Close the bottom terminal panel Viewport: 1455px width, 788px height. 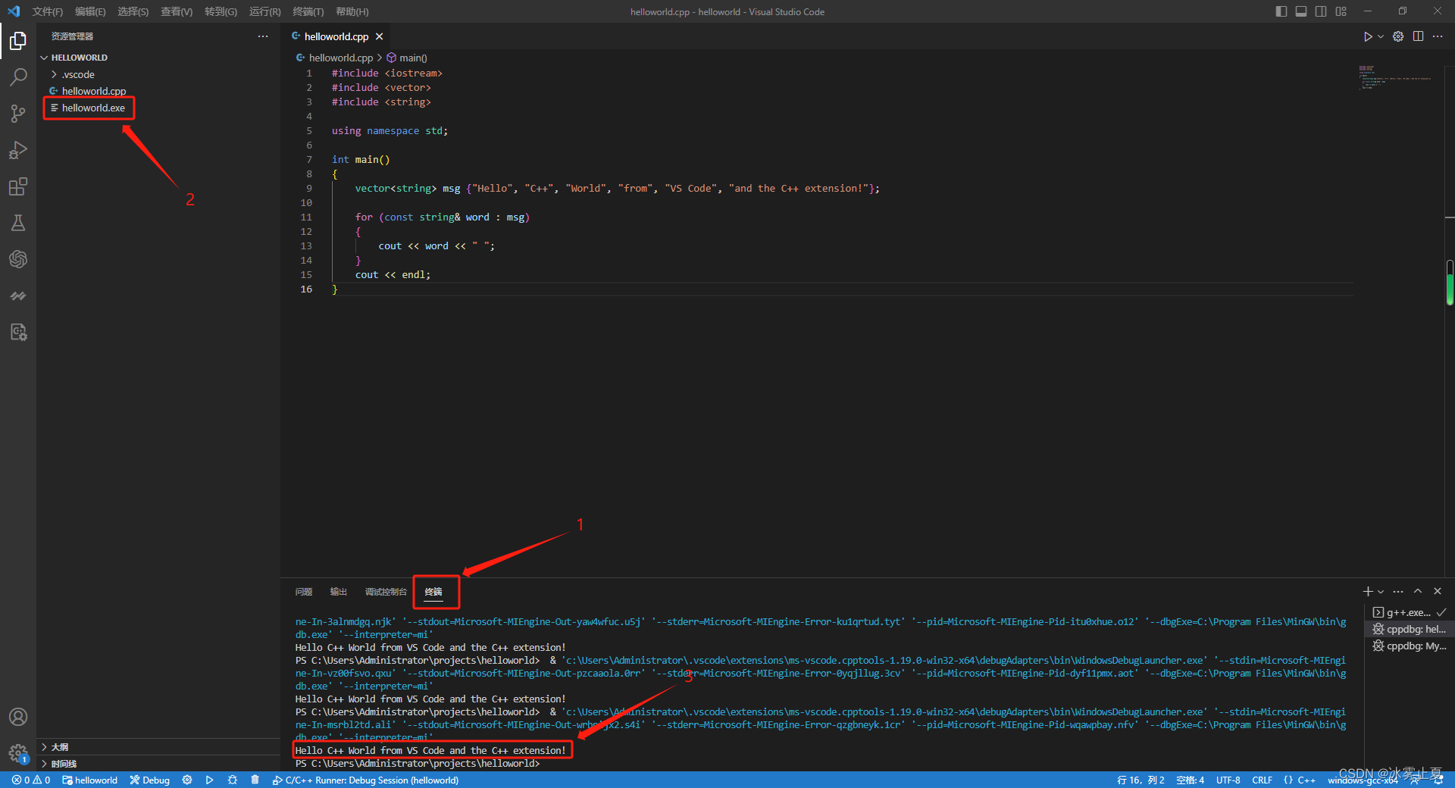pyautogui.click(x=1438, y=591)
